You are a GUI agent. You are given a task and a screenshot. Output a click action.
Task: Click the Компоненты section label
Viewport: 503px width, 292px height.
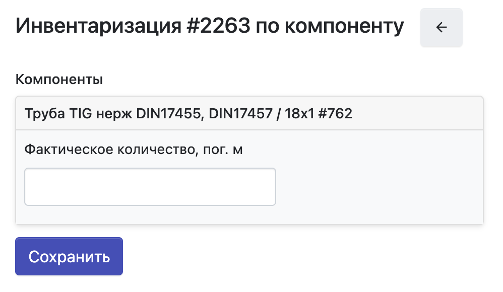[x=59, y=79]
